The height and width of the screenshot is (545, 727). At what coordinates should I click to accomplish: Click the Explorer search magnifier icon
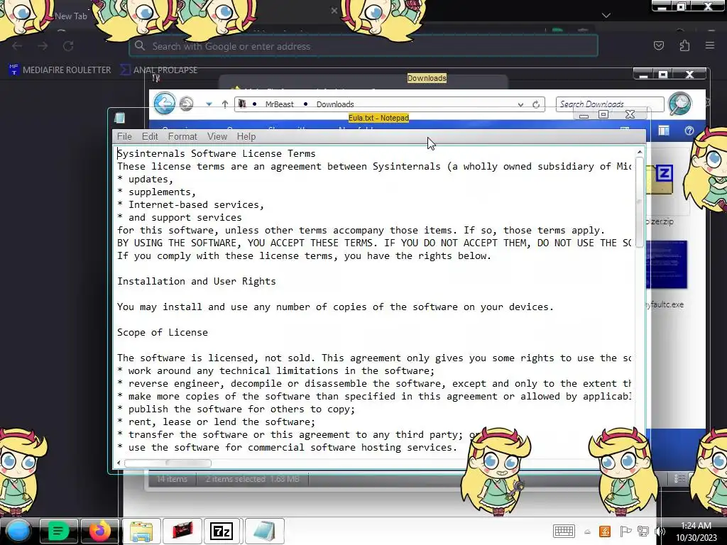679,104
